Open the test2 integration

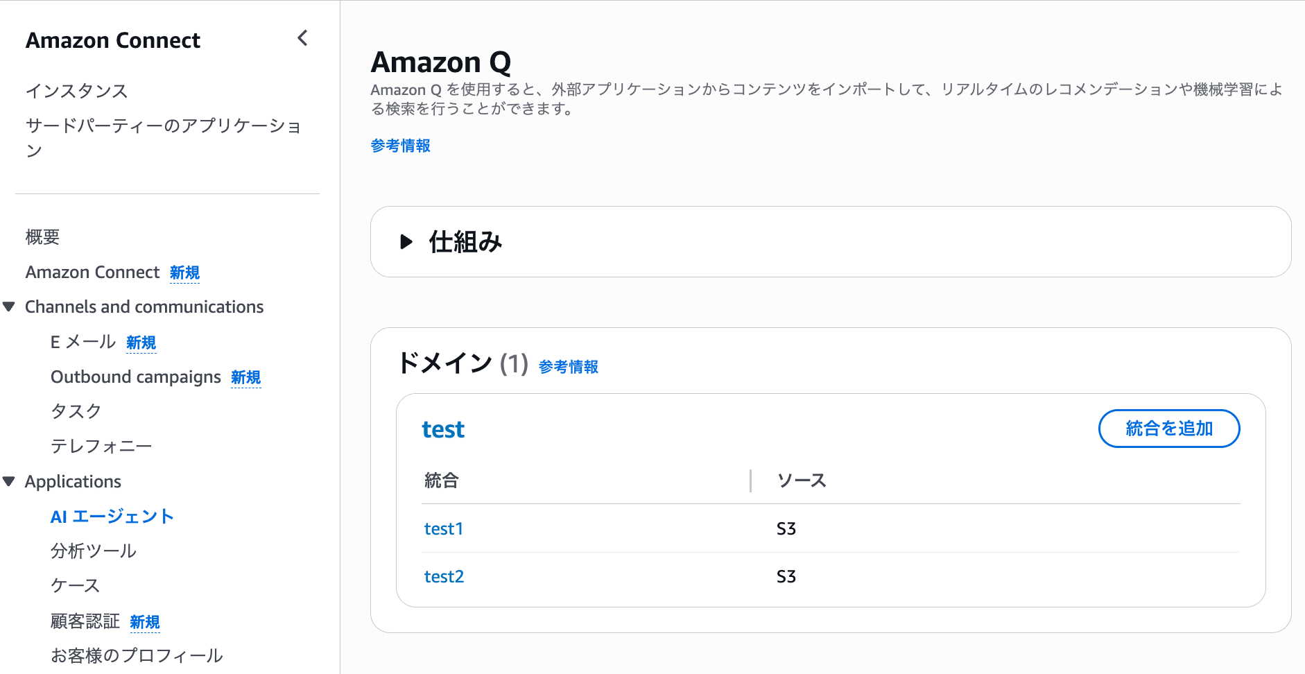coord(444,576)
